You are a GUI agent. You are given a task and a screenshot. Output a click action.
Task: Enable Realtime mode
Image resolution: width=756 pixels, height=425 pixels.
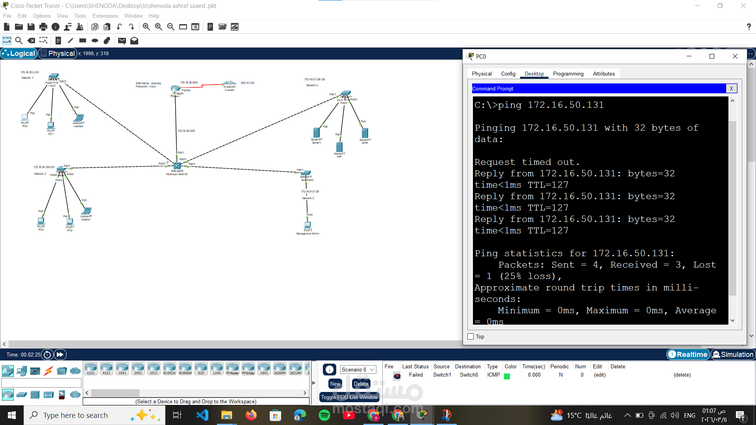click(x=688, y=354)
